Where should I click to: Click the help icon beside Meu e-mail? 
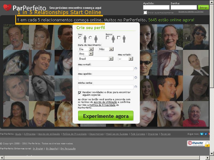pyautogui.click(x=136, y=68)
